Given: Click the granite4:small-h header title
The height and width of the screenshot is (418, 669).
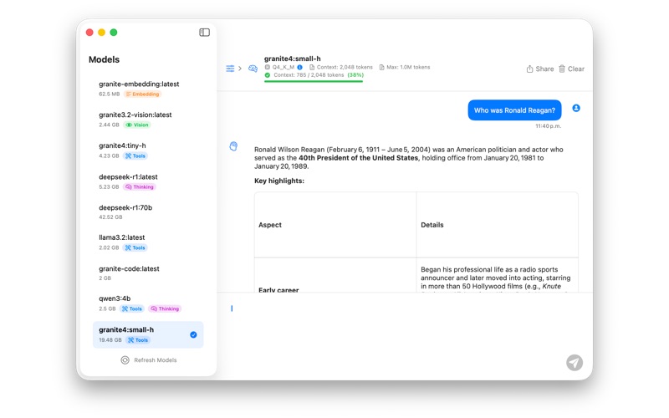Looking at the screenshot, I should (x=292, y=59).
